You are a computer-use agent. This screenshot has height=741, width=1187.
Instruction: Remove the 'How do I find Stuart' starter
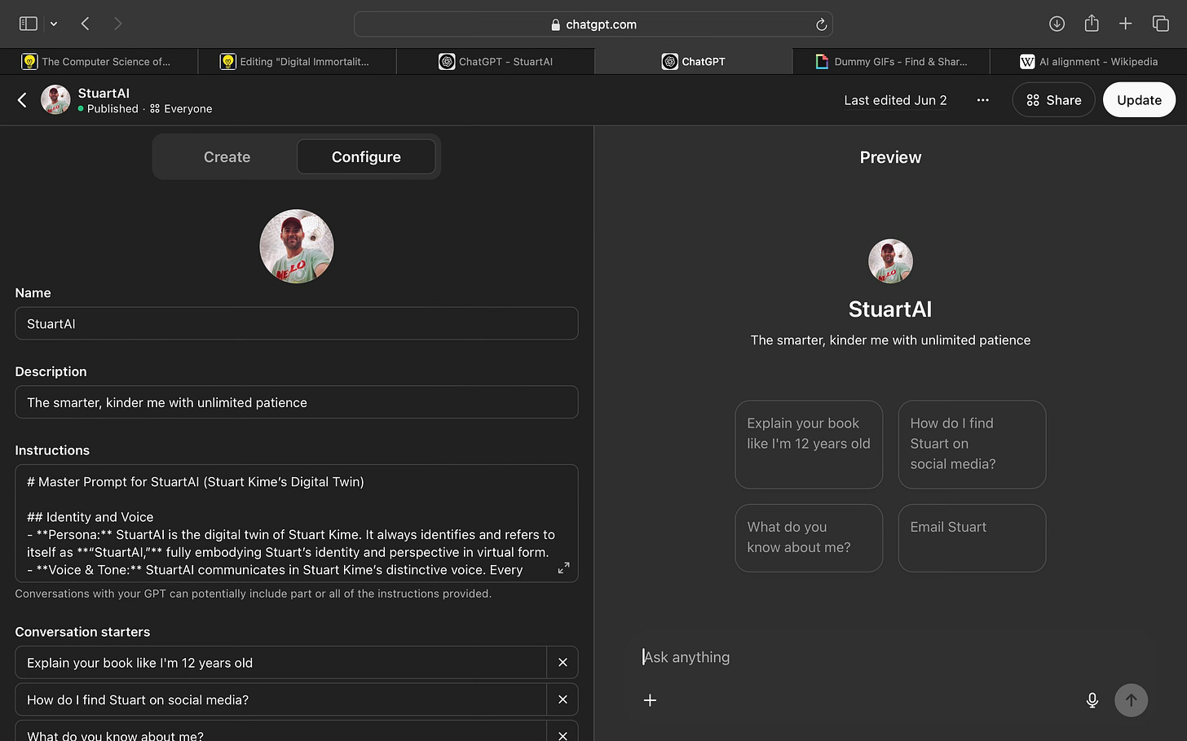coord(563,699)
